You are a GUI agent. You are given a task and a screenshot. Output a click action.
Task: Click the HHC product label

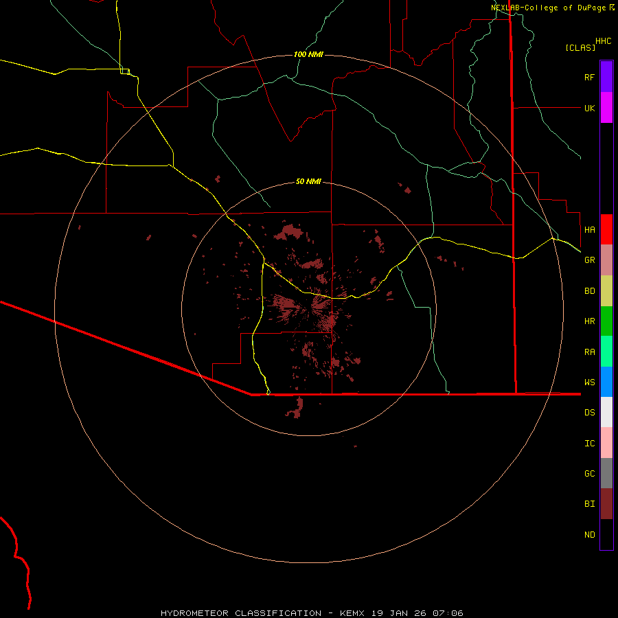click(x=604, y=41)
